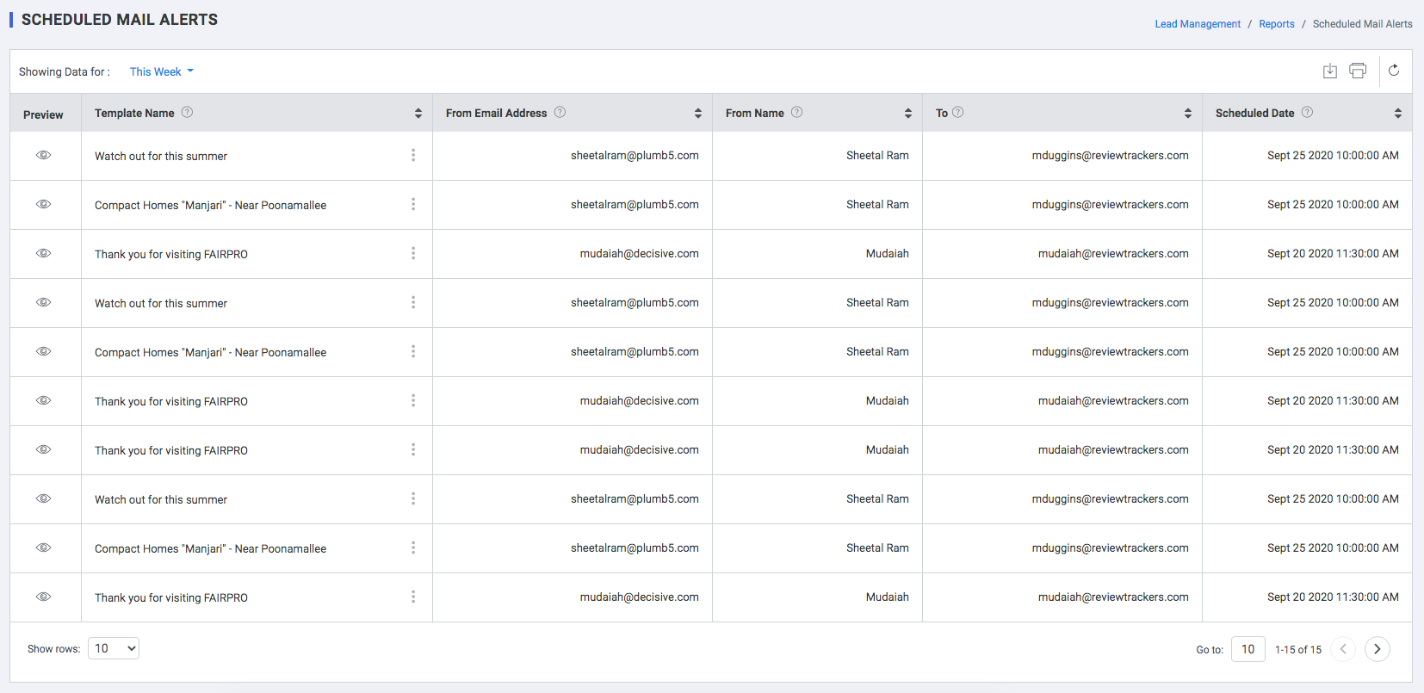Preview the tenth row's template with eye icon
1424x693 pixels.
(44, 597)
